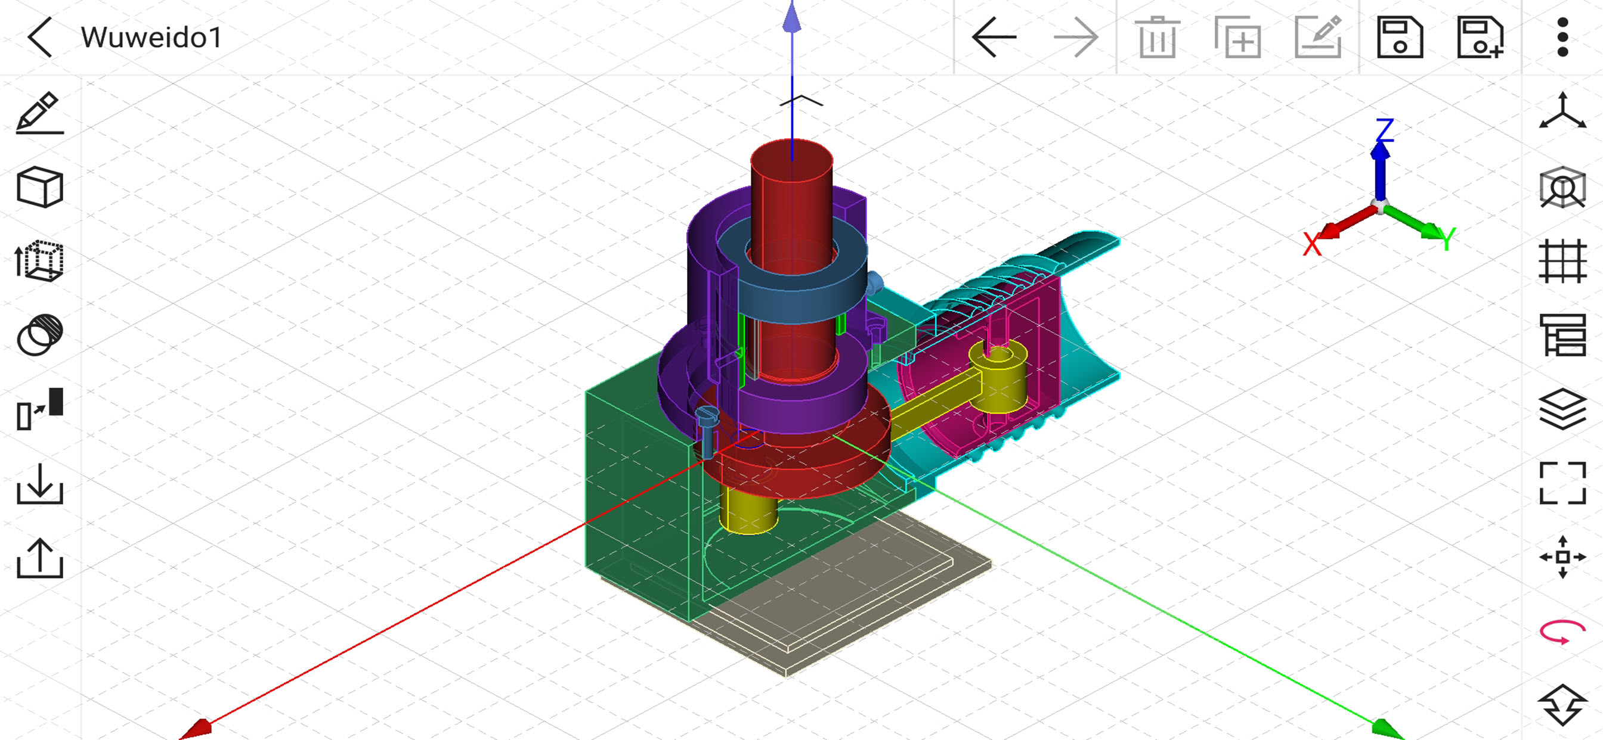Image resolution: width=1603 pixels, height=740 pixels.
Task: Undo with the left arrow
Action: click(x=994, y=38)
